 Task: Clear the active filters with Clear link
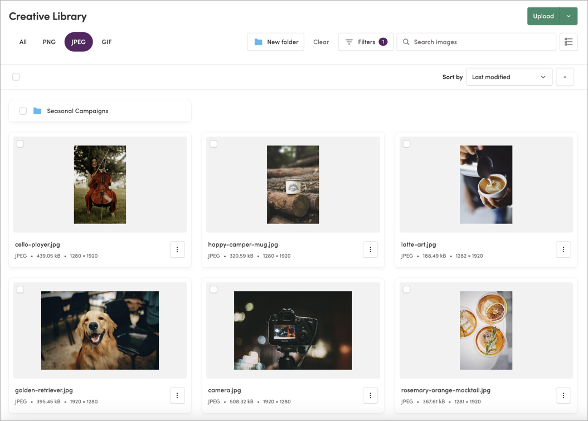(x=321, y=42)
